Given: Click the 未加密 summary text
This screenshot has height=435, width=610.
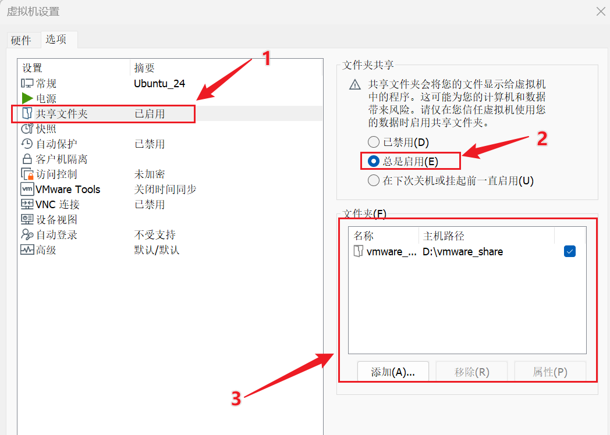Looking at the screenshot, I should point(150,174).
